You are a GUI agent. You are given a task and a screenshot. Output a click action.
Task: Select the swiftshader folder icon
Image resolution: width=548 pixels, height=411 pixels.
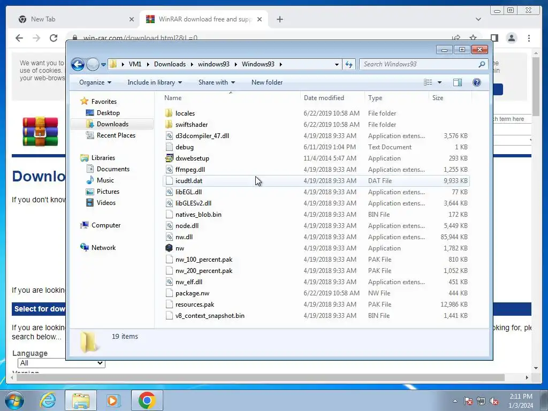(169, 124)
